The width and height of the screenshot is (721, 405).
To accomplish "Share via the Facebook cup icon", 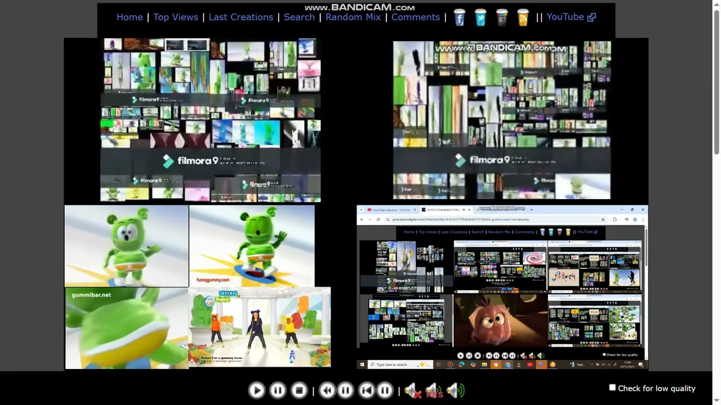I will click(460, 17).
